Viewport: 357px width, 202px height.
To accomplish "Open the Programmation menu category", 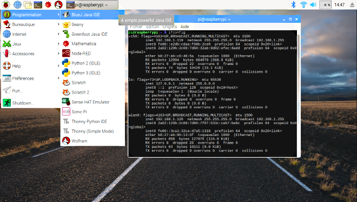I will tap(31, 15).
